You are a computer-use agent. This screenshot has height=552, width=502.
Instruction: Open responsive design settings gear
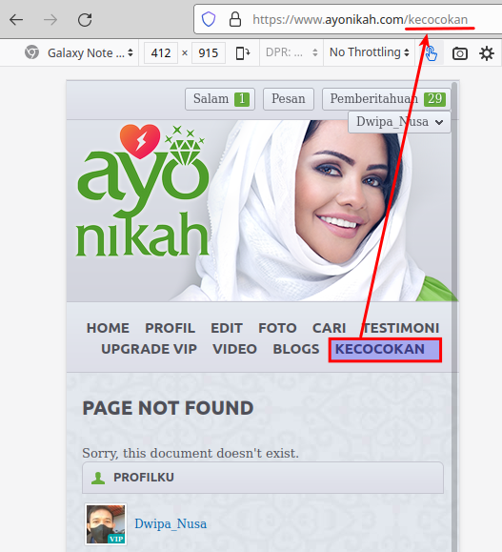pos(487,53)
